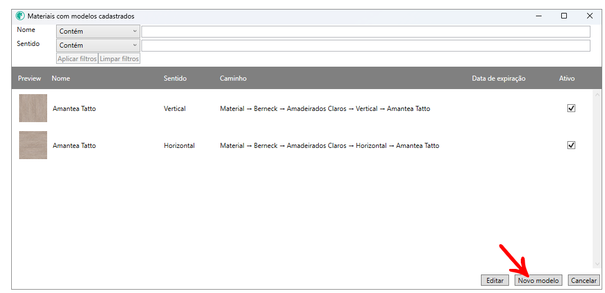Screen dimensions: 605x293
Task: Minimize the Materiais com modelos cadastrados window
Action: tap(539, 16)
